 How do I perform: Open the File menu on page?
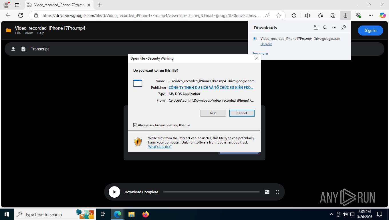pos(18,33)
